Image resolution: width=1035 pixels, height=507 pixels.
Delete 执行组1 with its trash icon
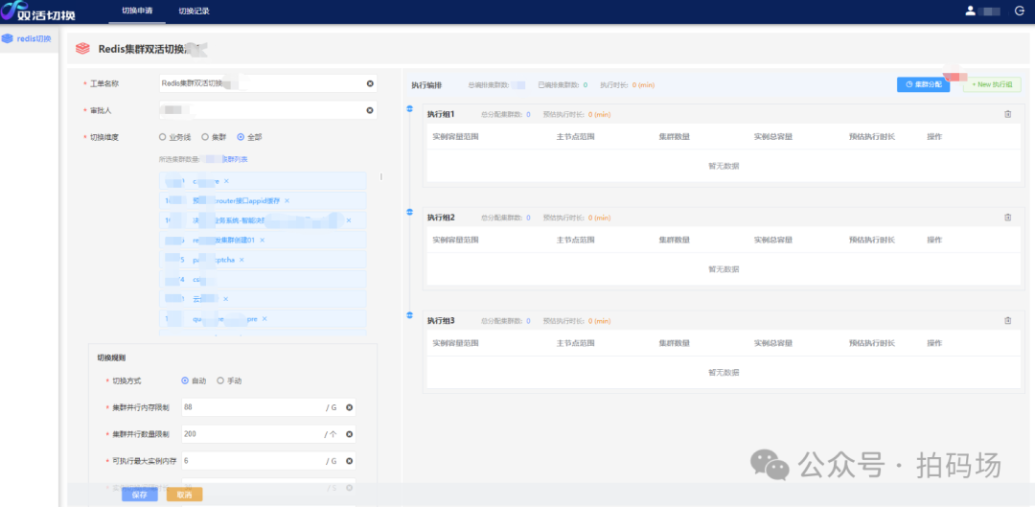coord(1007,114)
